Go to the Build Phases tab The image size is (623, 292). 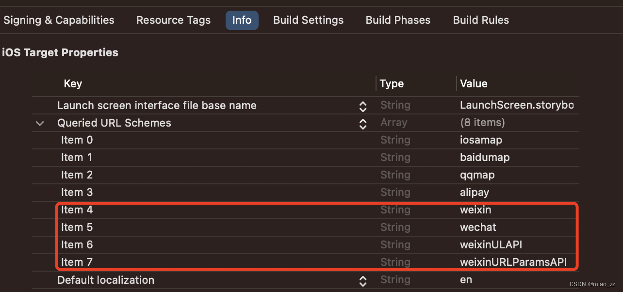pyautogui.click(x=398, y=20)
